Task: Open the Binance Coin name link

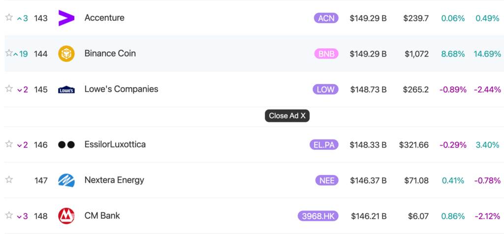Action: coord(110,53)
